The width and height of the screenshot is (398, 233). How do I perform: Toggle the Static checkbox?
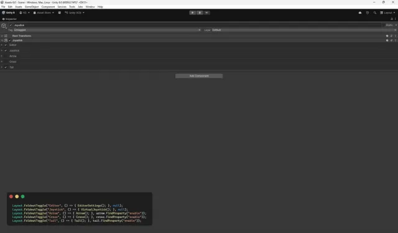click(x=384, y=25)
